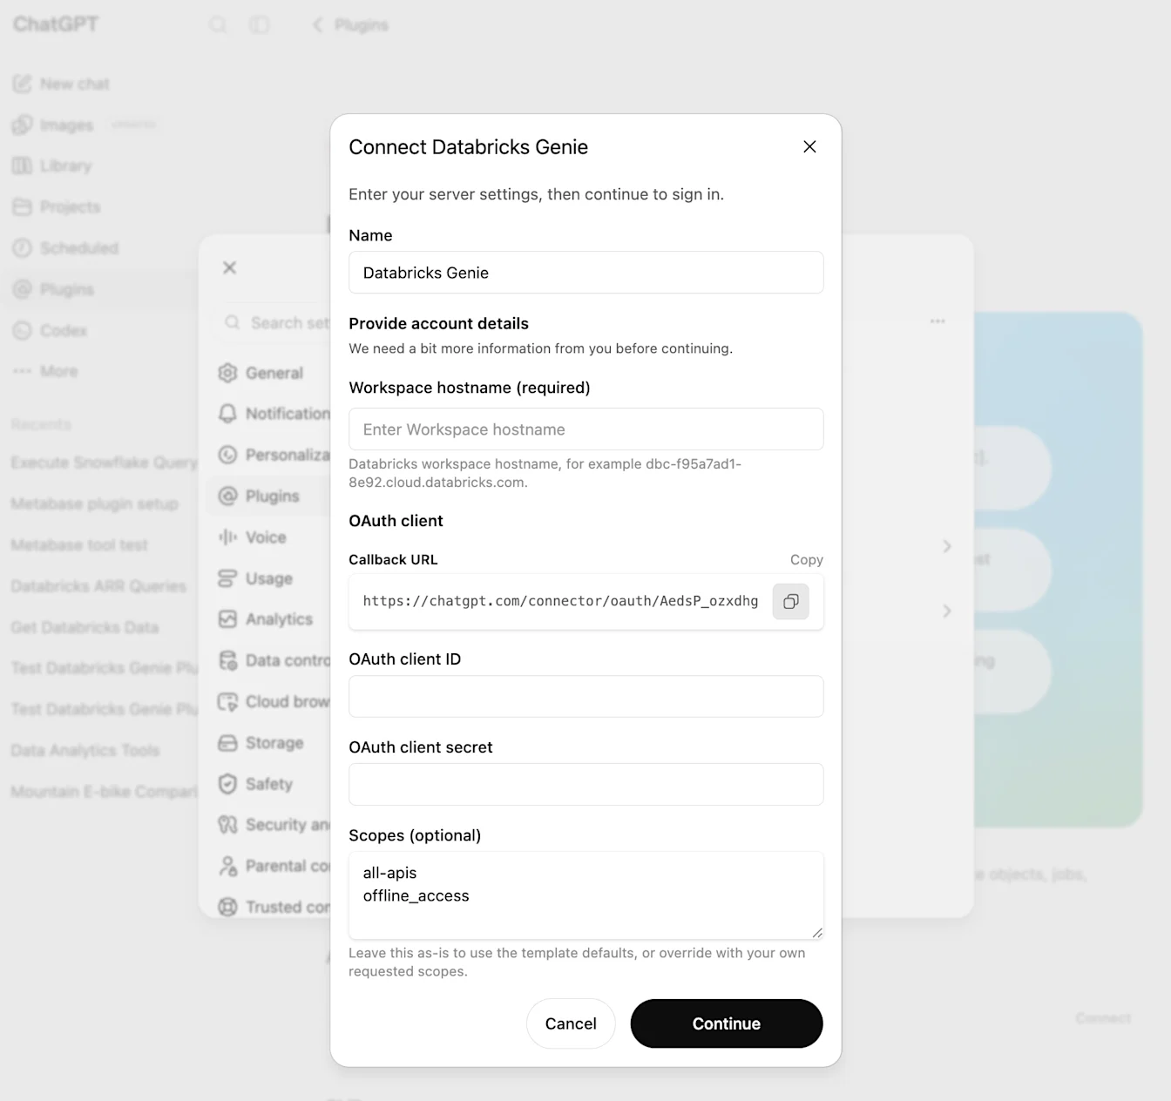Copy the callback URL with the copy icon

pyautogui.click(x=791, y=602)
